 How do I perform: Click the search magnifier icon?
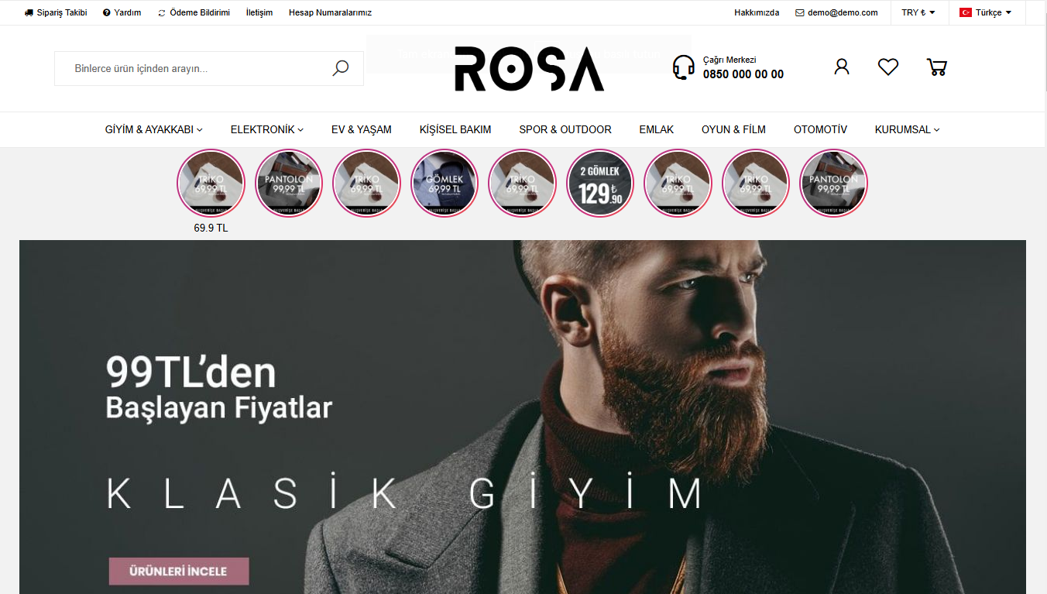[341, 68]
